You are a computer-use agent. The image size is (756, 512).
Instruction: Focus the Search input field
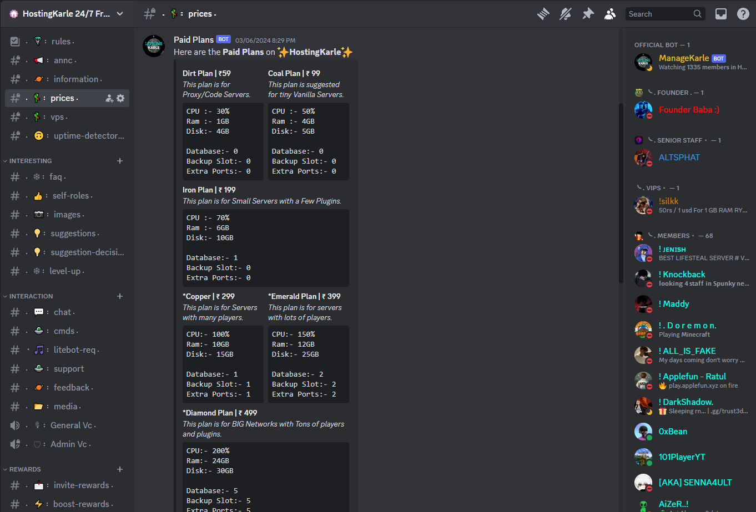(x=659, y=14)
